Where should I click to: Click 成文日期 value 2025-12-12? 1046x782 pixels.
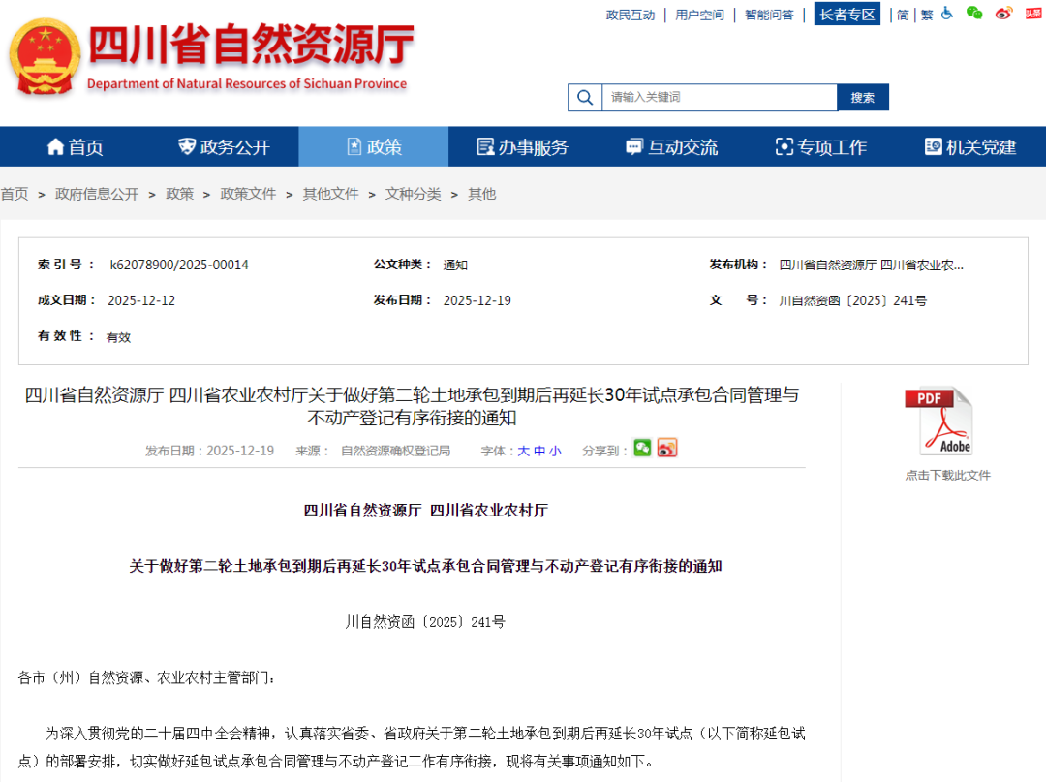click(141, 301)
